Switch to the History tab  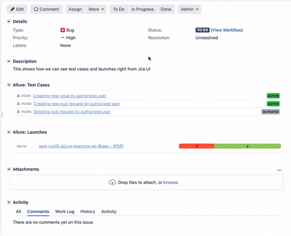88,212
